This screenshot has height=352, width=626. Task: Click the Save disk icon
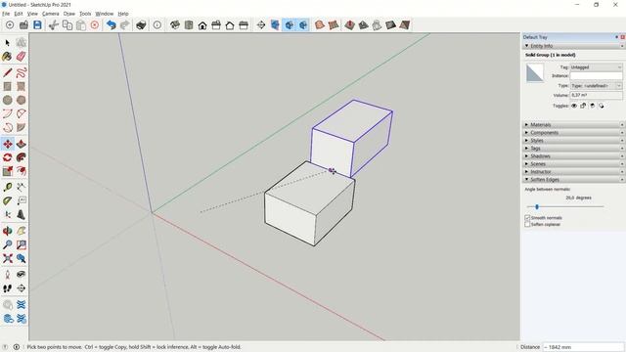tap(37, 25)
